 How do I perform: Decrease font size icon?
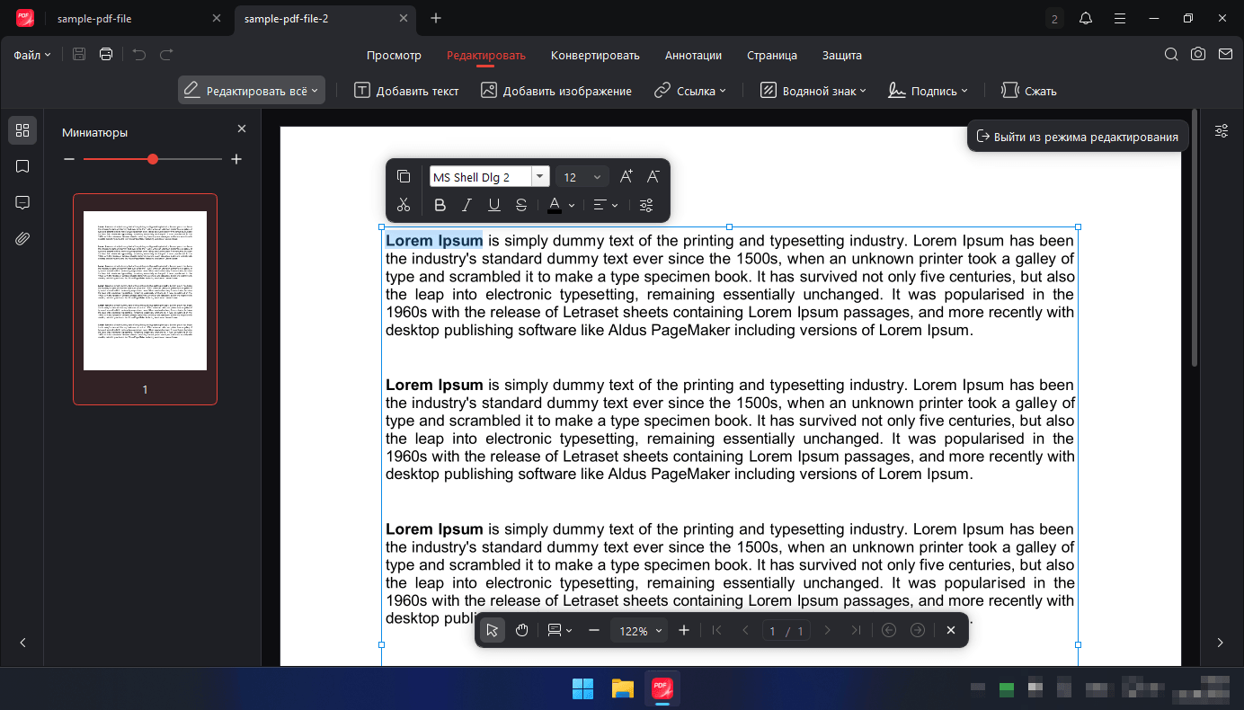[x=653, y=176]
